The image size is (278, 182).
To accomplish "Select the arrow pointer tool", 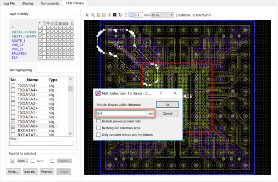I will click(87, 15).
